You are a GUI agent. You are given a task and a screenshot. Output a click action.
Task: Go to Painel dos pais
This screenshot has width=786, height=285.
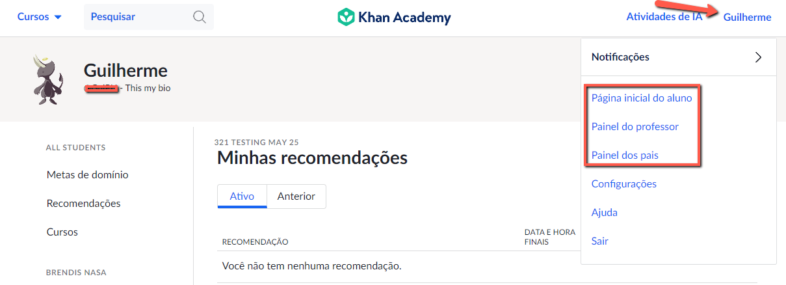click(x=625, y=156)
